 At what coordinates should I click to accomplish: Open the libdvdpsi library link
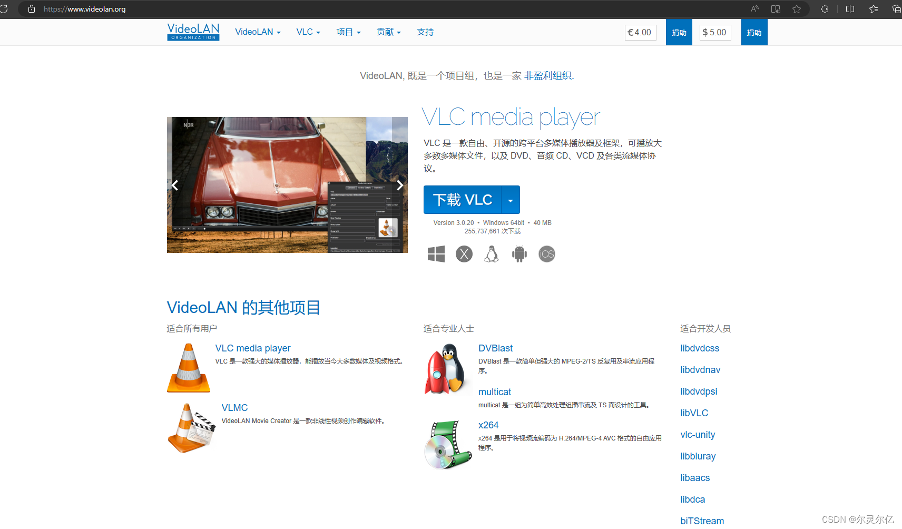pos(699,391)
